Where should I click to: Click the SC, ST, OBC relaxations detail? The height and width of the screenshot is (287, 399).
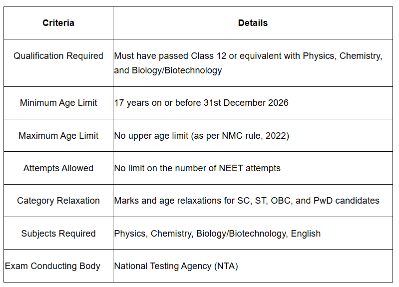(247, 201)
